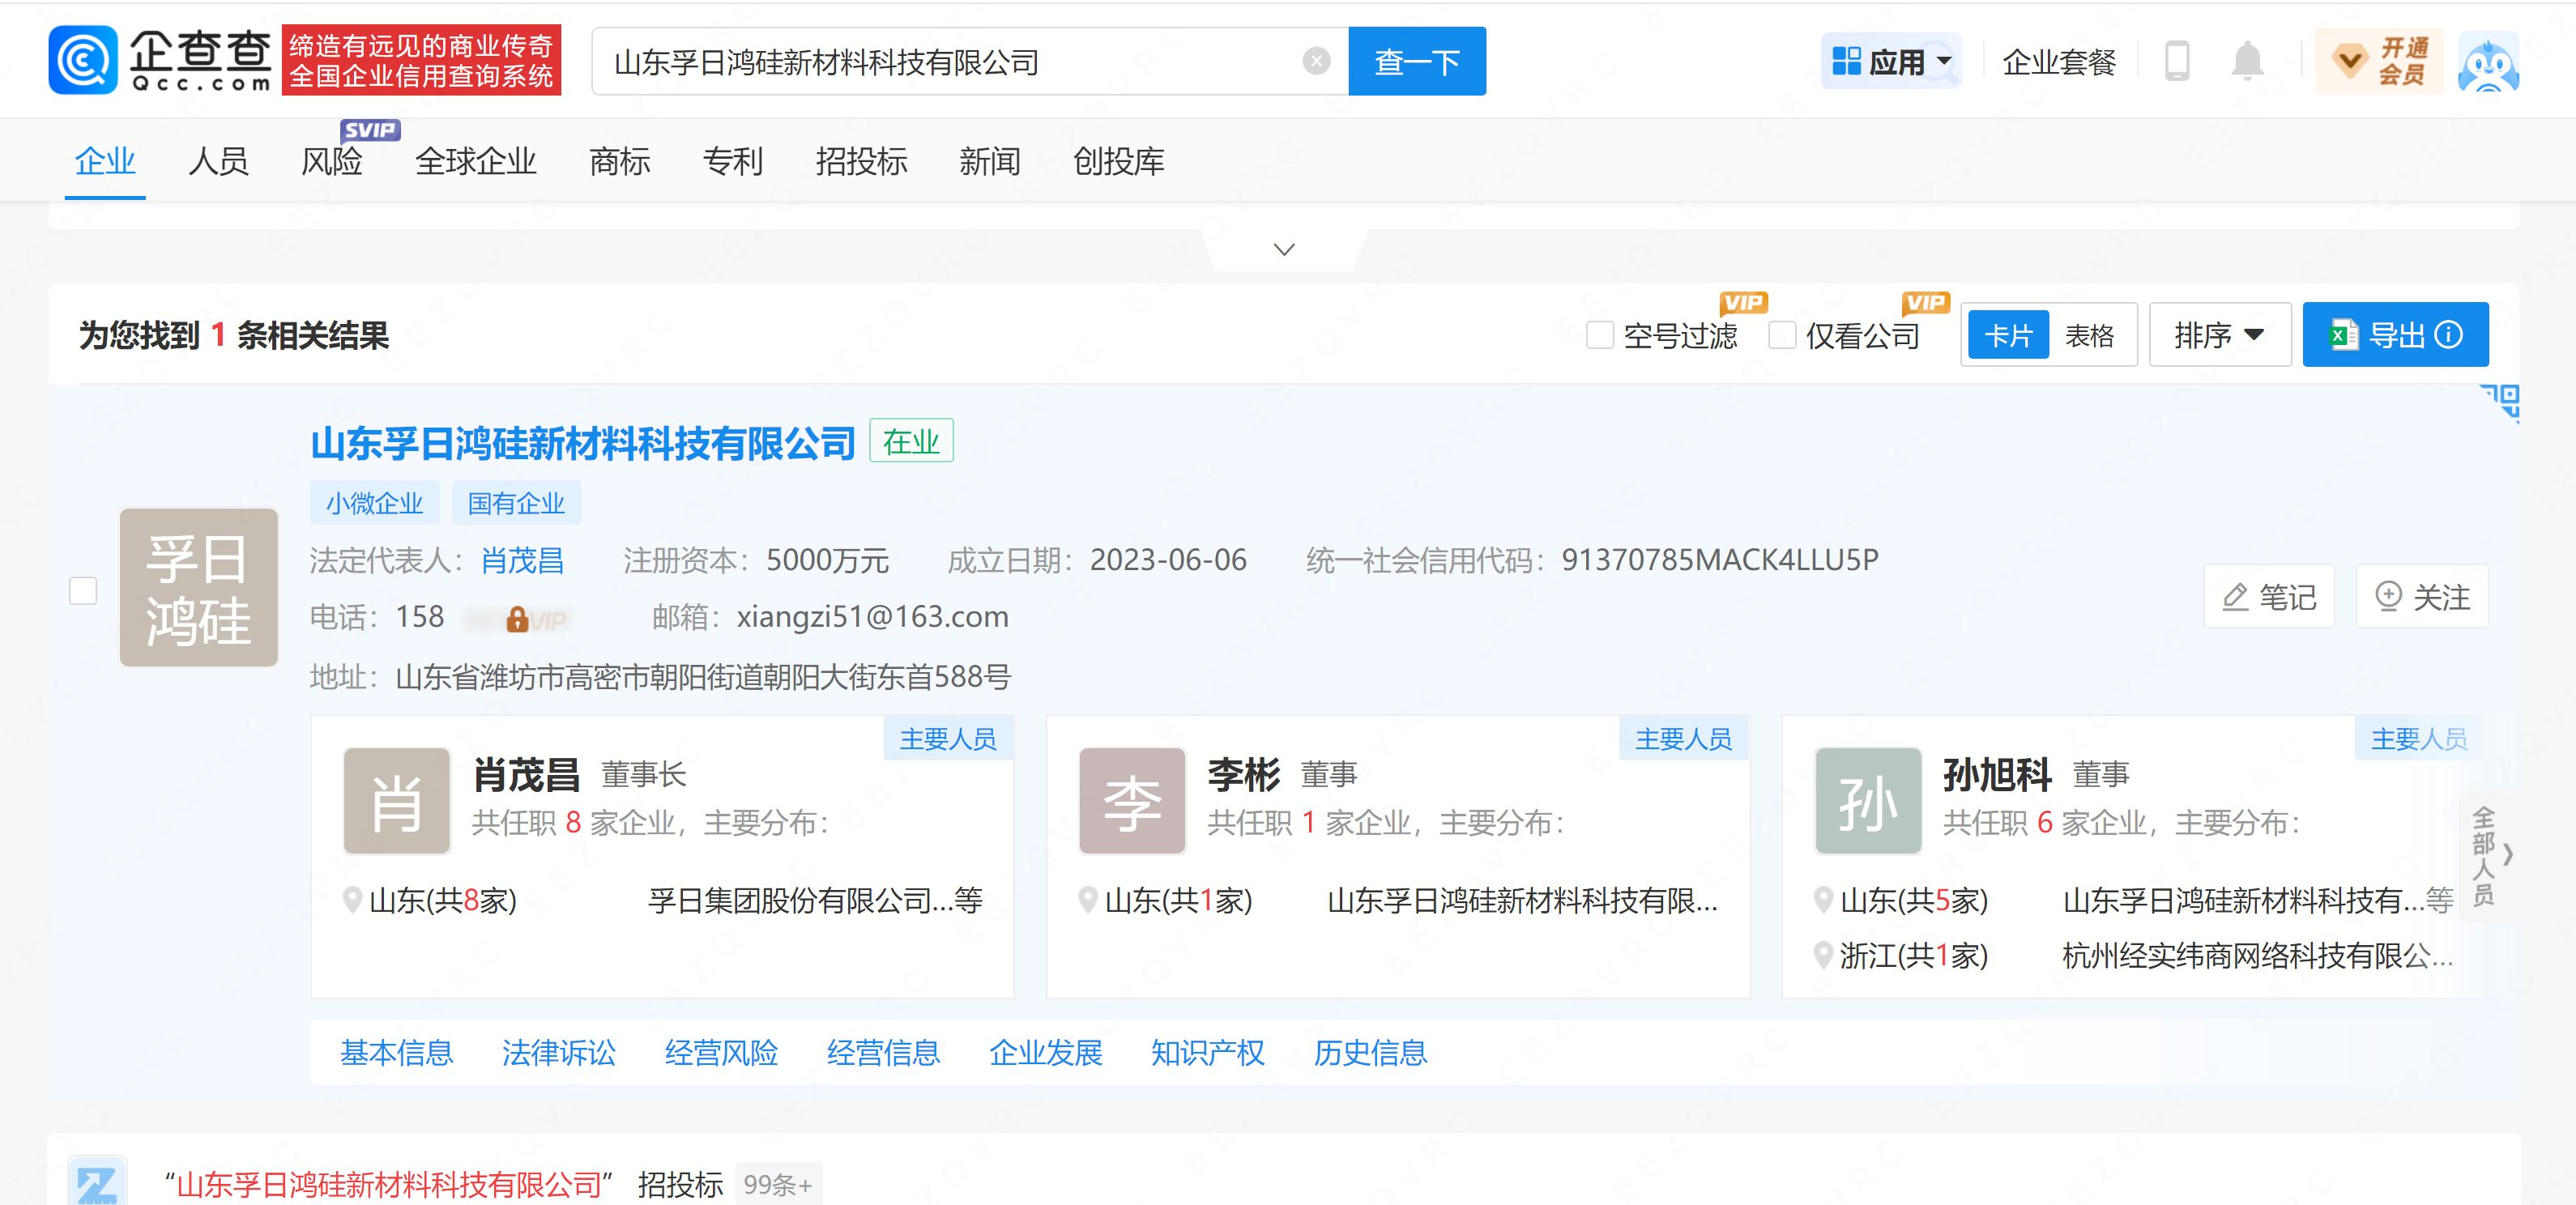Click the Qcc.com logo

160,60
